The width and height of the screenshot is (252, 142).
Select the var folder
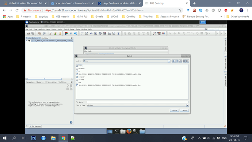[x=79, y=82]
